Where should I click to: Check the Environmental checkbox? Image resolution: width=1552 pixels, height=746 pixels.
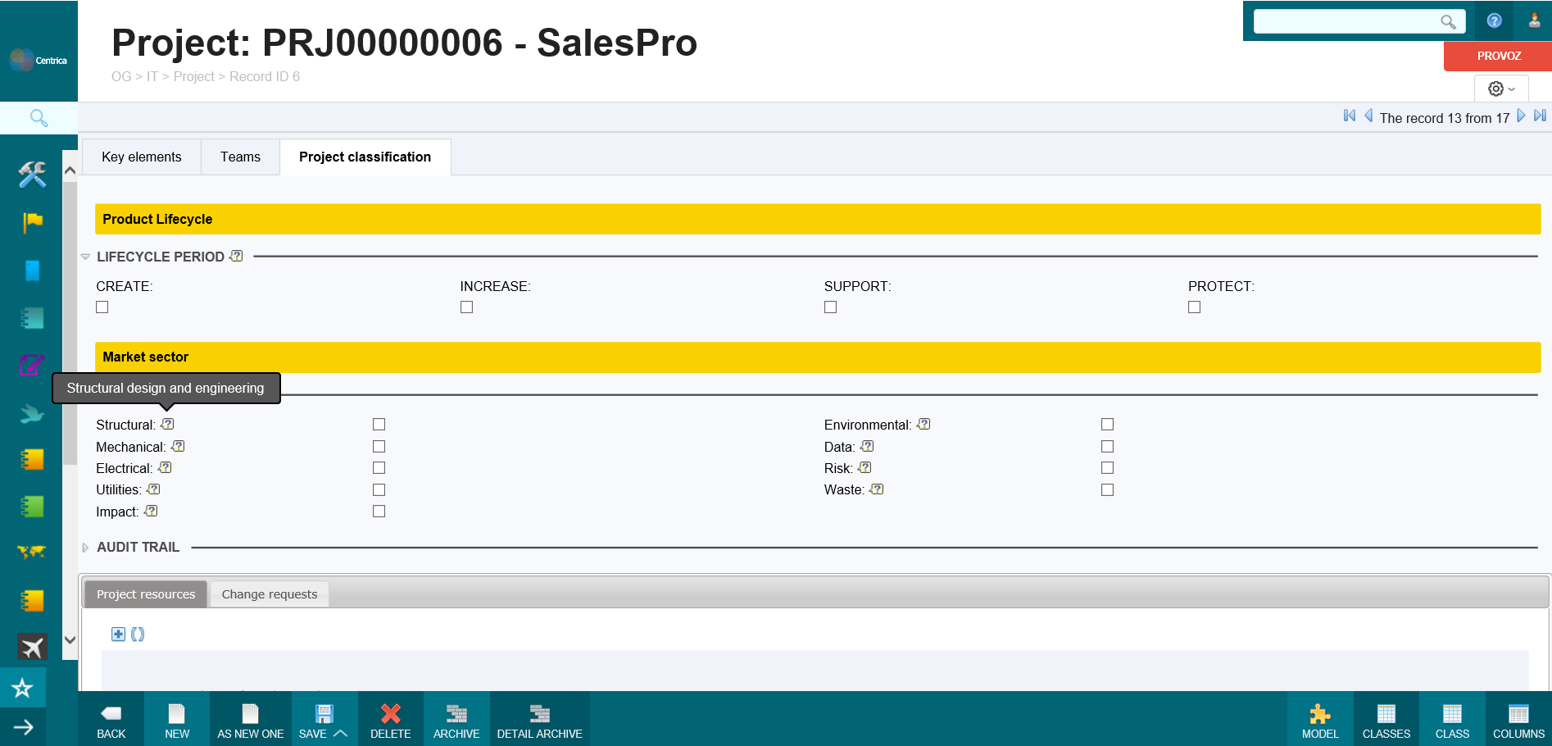point(1107,424)
